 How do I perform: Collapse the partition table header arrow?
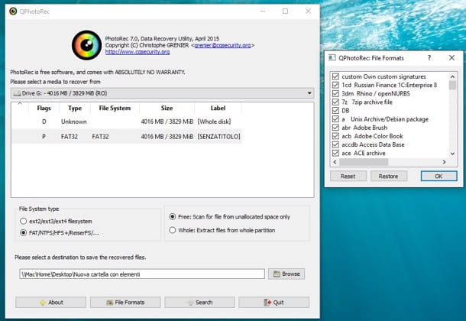click(20, 104)
